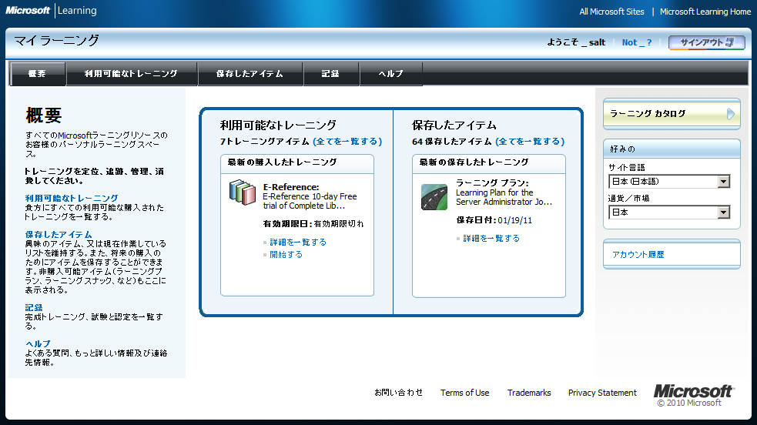Click the ラーニング カタログ arrow icon
Image resolution: width=757 pixels, height=425 pixels.
[730, 114]
